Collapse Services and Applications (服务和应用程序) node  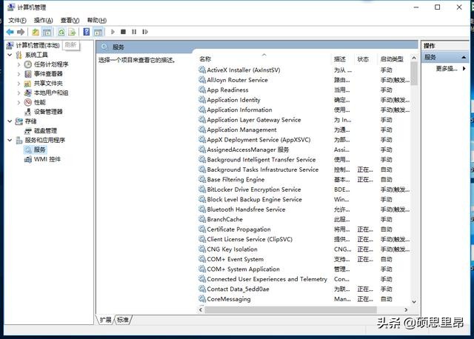click(x=10, y=140)
